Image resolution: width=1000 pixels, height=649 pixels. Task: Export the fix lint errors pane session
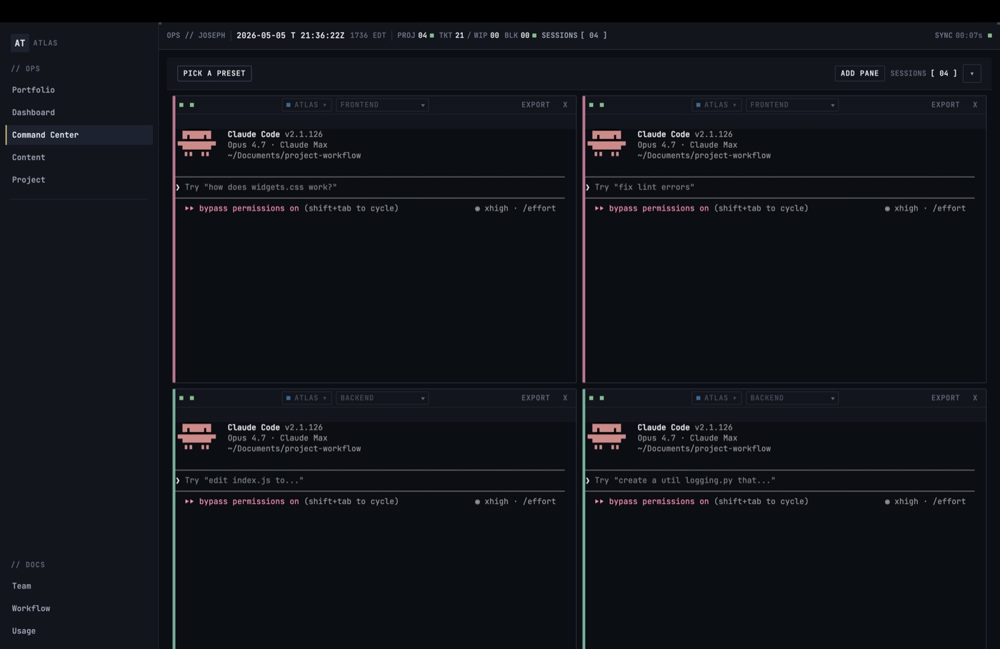point(946,105)
